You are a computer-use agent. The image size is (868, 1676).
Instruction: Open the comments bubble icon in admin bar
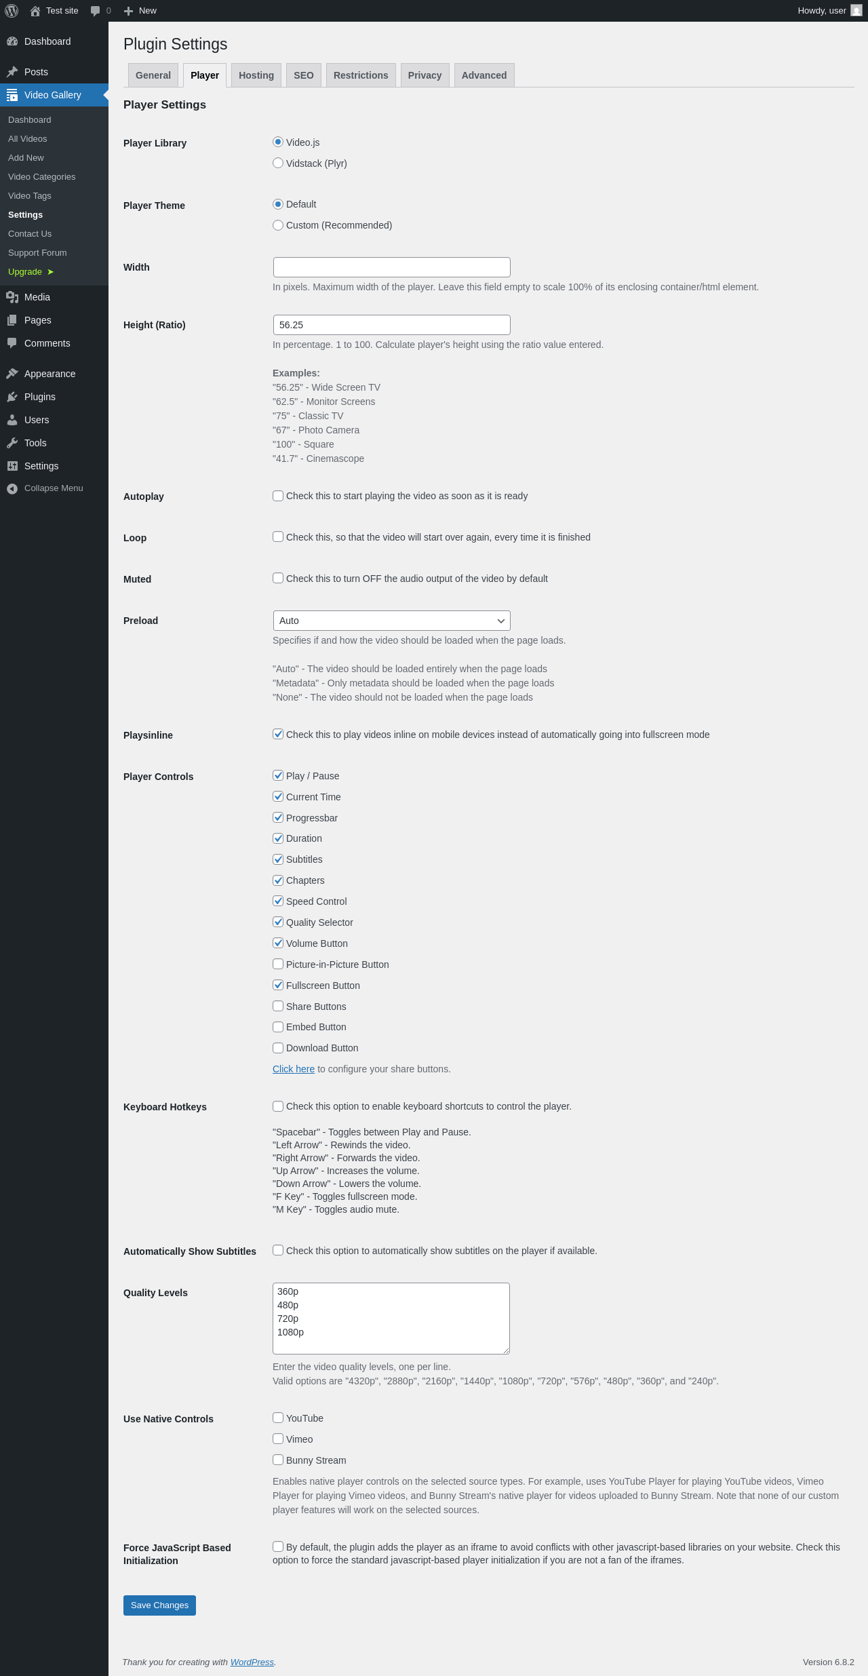point(95,11)
